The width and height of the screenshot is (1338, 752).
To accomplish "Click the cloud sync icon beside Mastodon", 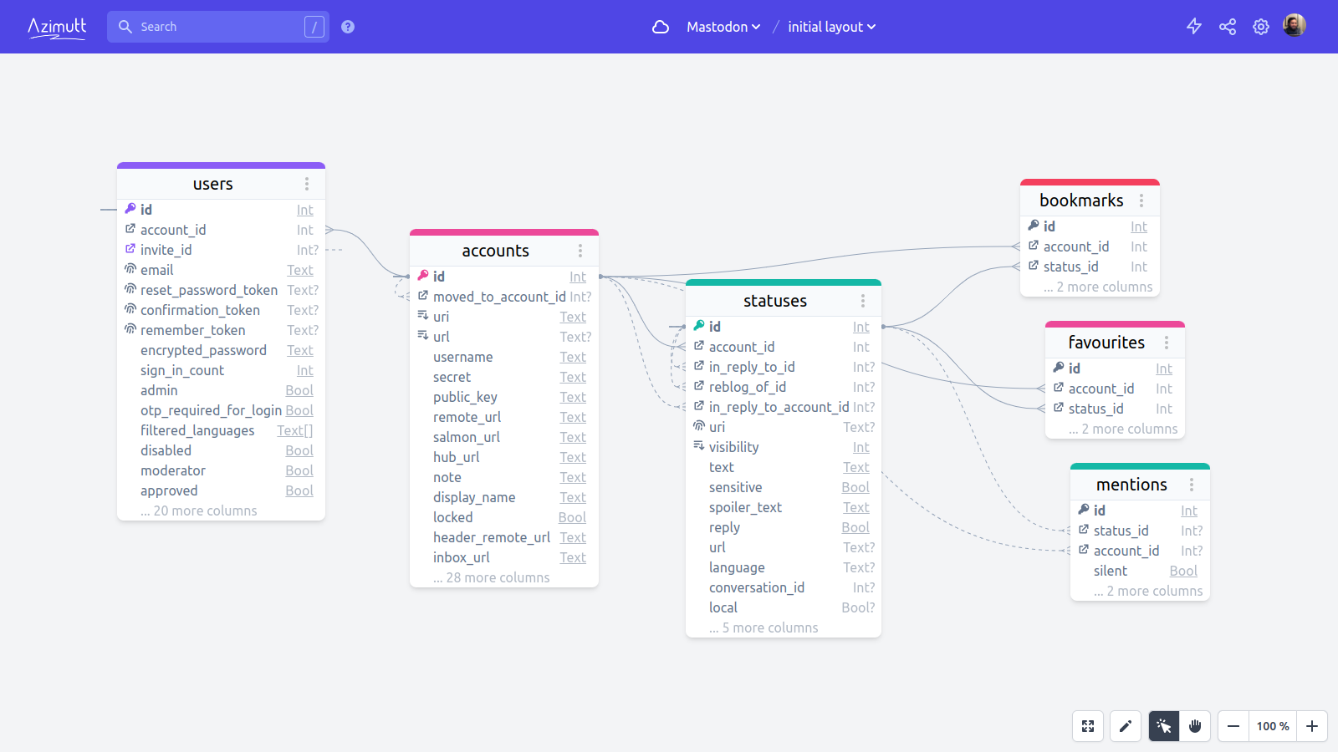I will coord(661,27).
